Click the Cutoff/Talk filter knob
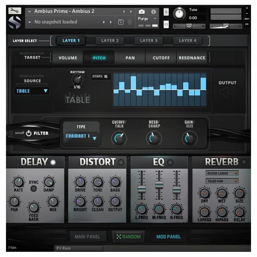This screenshot has height=257, width=257. (x=119, y=138)
